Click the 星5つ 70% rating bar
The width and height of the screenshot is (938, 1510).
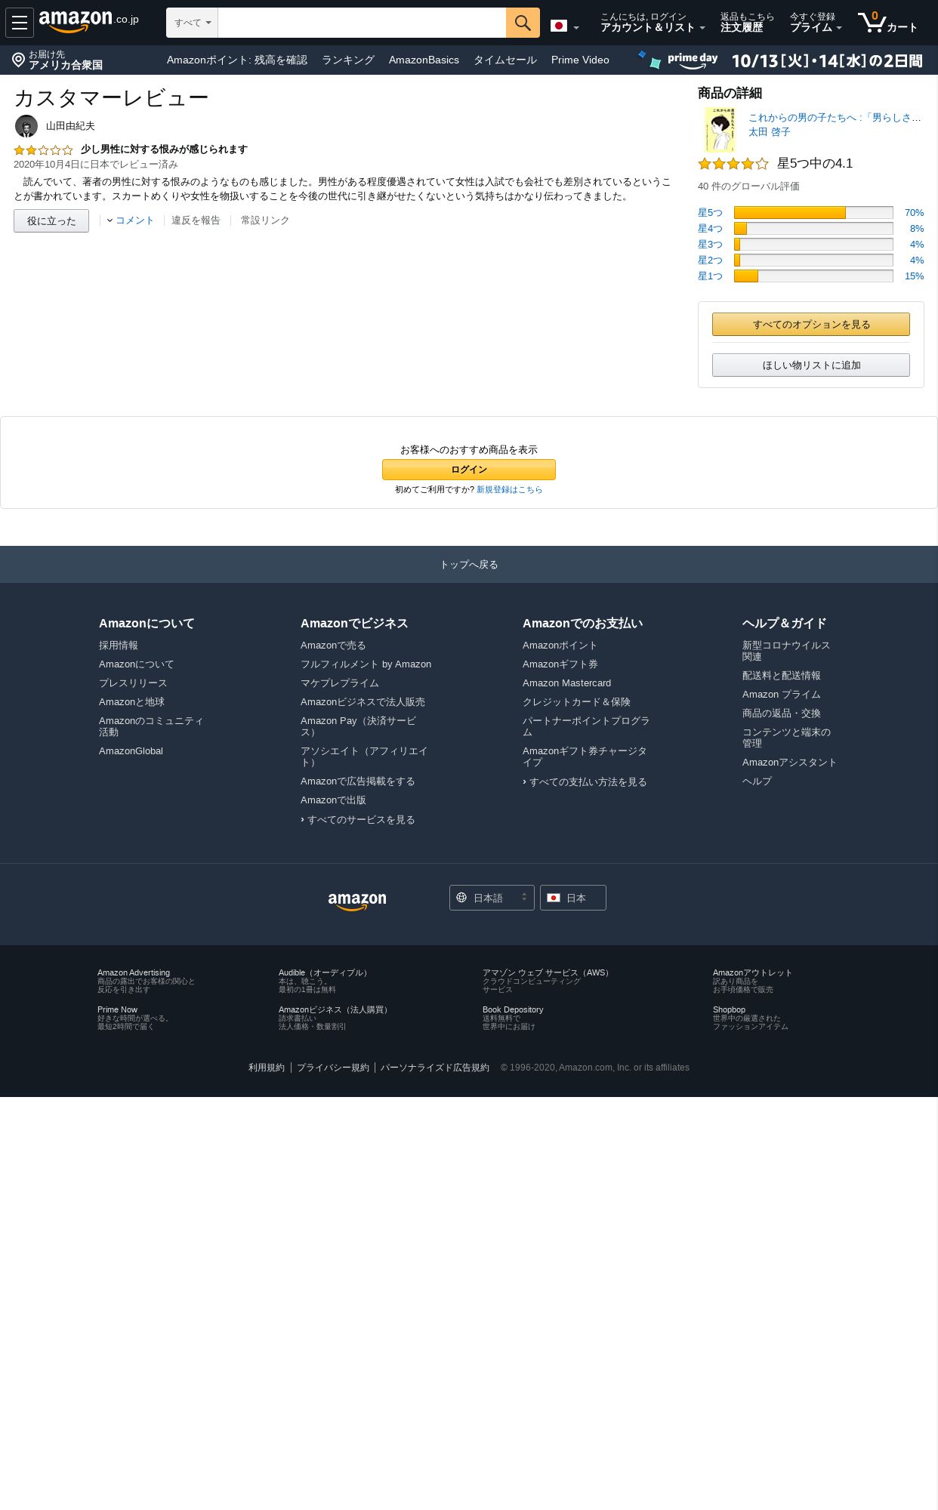(x=813, y=213)
